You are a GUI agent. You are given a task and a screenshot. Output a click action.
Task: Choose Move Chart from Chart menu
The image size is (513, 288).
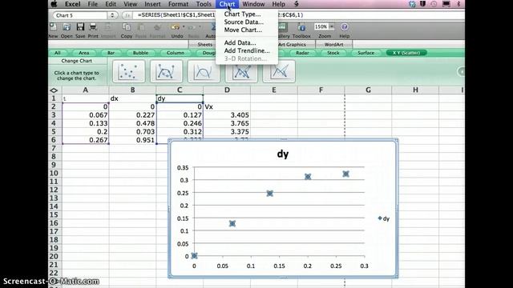pos(243,30)
